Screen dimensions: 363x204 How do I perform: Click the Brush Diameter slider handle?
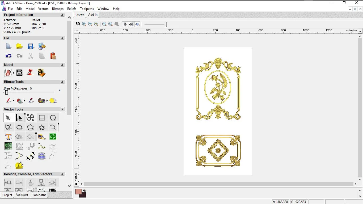pos(7,92)
